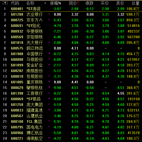Click the 总量 column header
The image size is (142, 142).
click(x=135, y=3)
